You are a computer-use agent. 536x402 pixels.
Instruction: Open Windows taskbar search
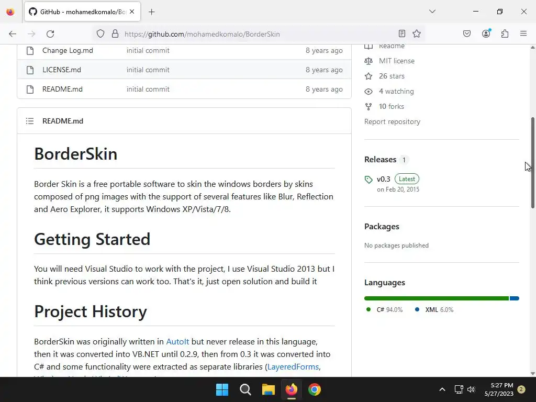pos(245,389)
